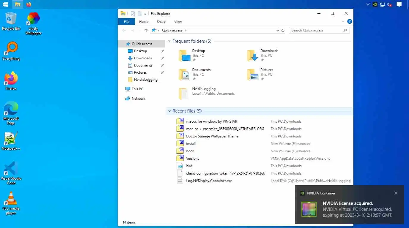Image resolution: width=409 pixels, height=228 pixels.
Task: Open the View ribbon tab
Action: pos(178,22)
